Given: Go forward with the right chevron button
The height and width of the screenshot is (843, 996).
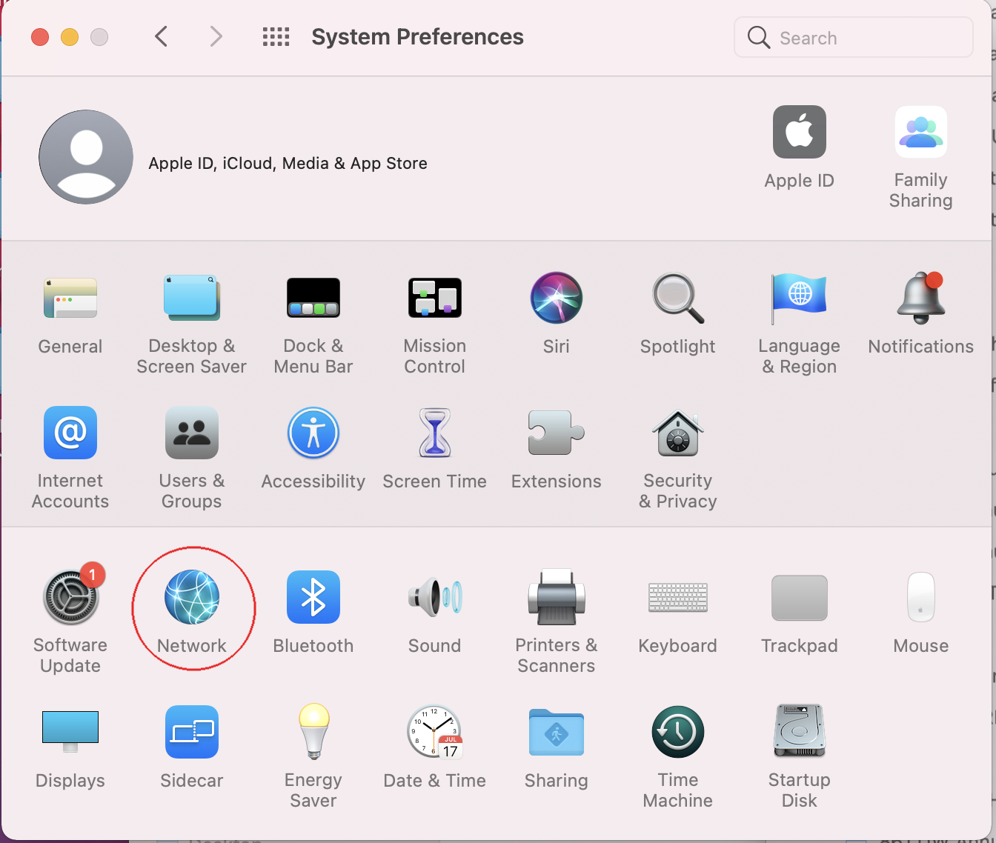Looking at the screenshot, I should tap(216, 36).
